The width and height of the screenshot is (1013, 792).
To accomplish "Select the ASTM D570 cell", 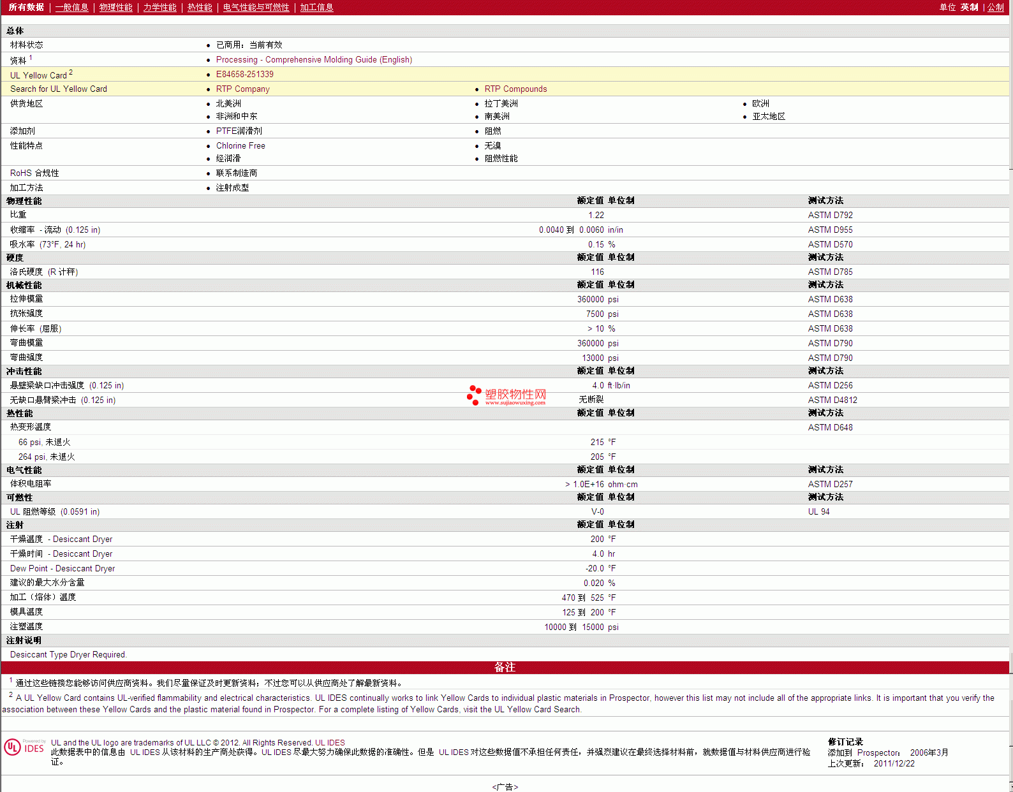I will click(x=830, y=244).
